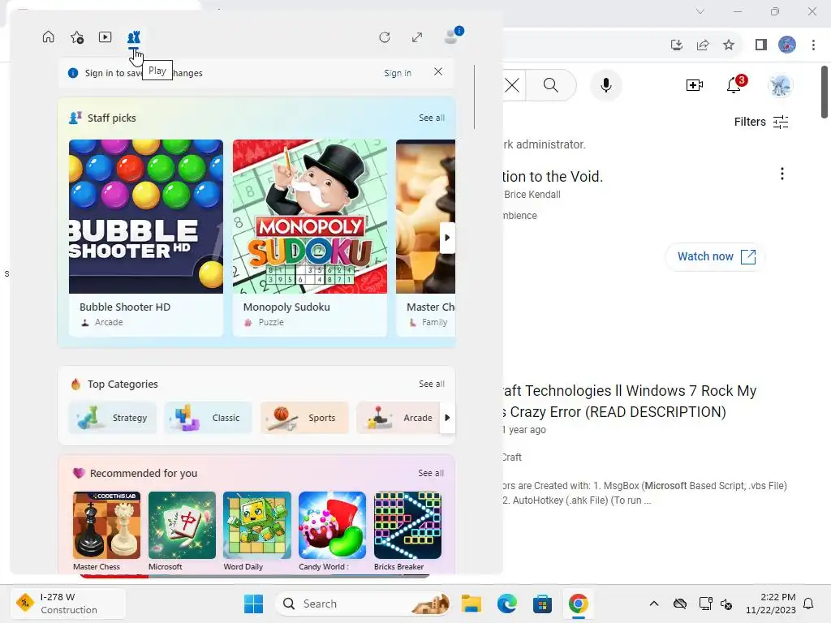Click the YouTube search magnifier button

(x=551, y=84)
